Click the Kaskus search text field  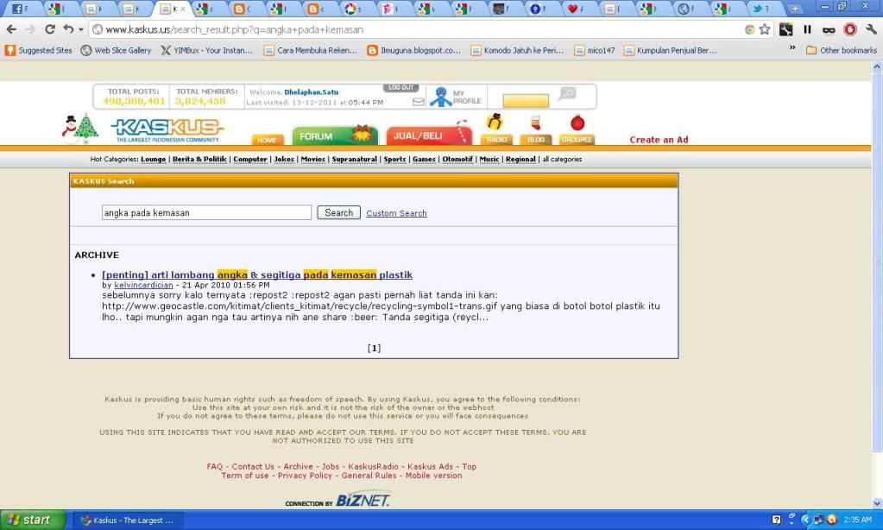click(206, 212)
